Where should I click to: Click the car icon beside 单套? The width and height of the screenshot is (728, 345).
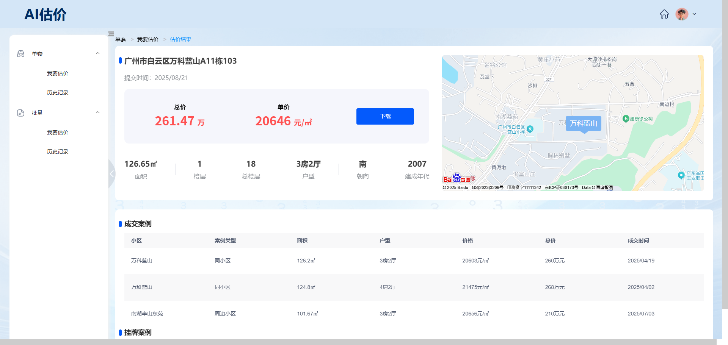point(21,54)
